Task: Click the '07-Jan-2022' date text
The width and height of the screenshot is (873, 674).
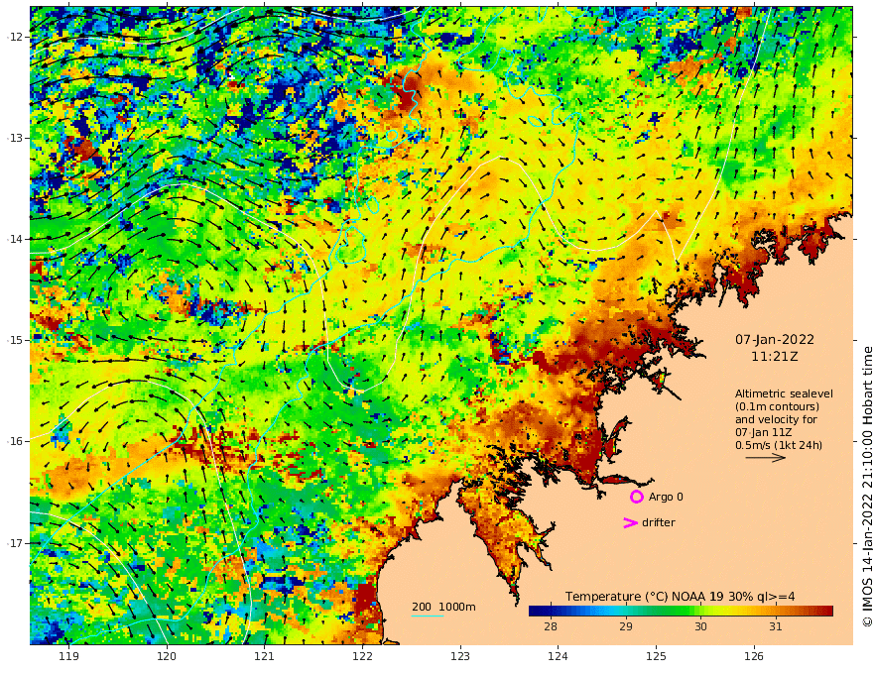Action: click(x=775, y=339)
